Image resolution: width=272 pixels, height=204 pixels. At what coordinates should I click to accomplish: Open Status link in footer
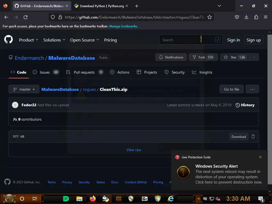pos(101,182)
